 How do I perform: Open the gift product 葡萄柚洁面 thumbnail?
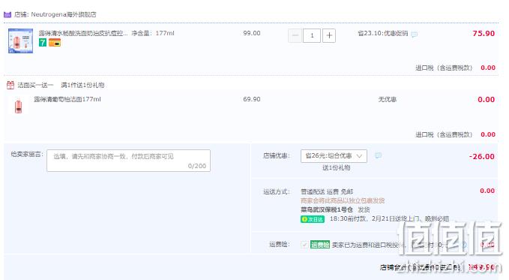point(19,106)
